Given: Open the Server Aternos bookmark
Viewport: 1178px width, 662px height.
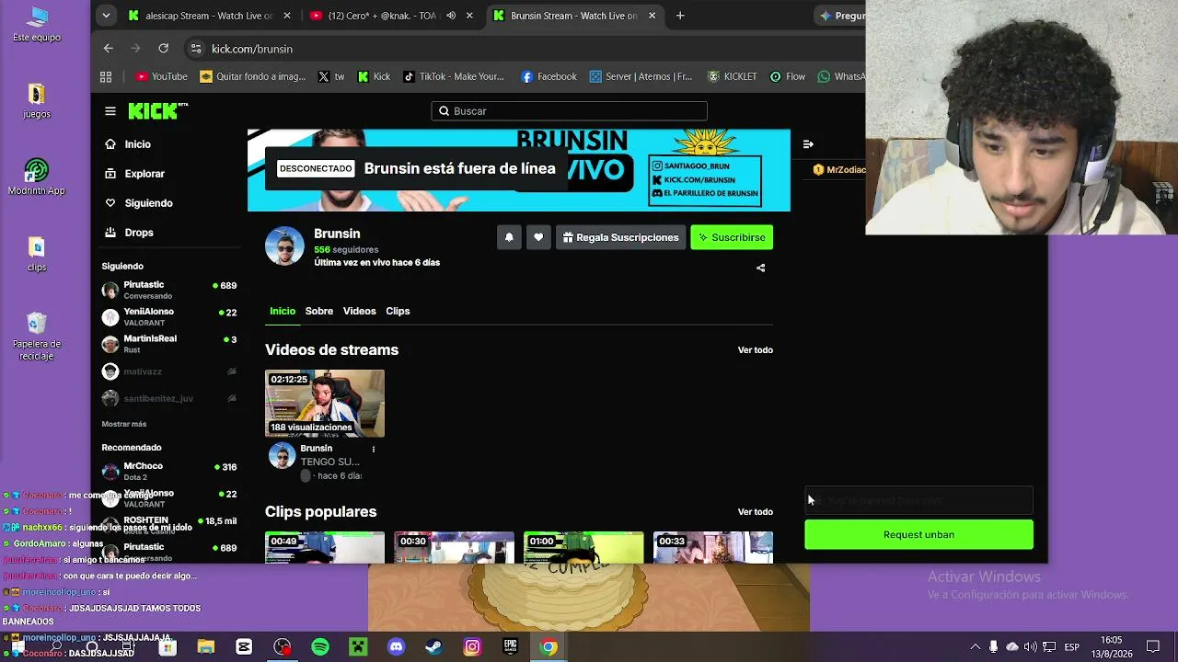Looking at the screenshot, I should coord(641,77).
